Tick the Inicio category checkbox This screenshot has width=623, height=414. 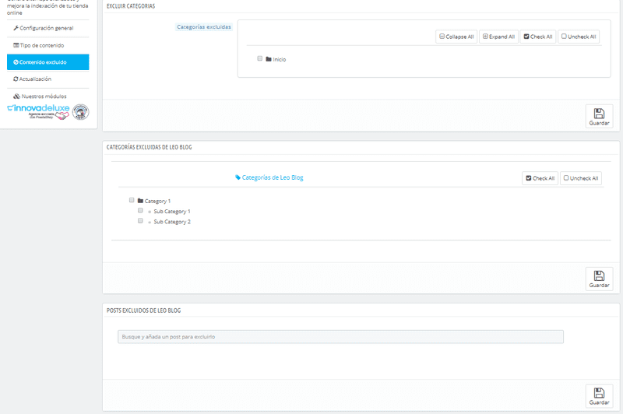click(x=259, y=58)
